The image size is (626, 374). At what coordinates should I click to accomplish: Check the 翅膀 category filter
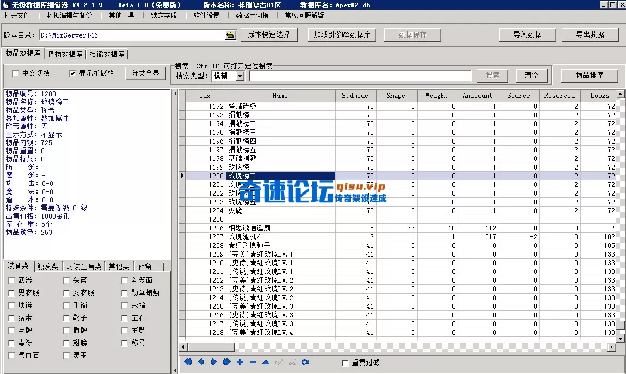pyautogui.click(x=66, y=343)
